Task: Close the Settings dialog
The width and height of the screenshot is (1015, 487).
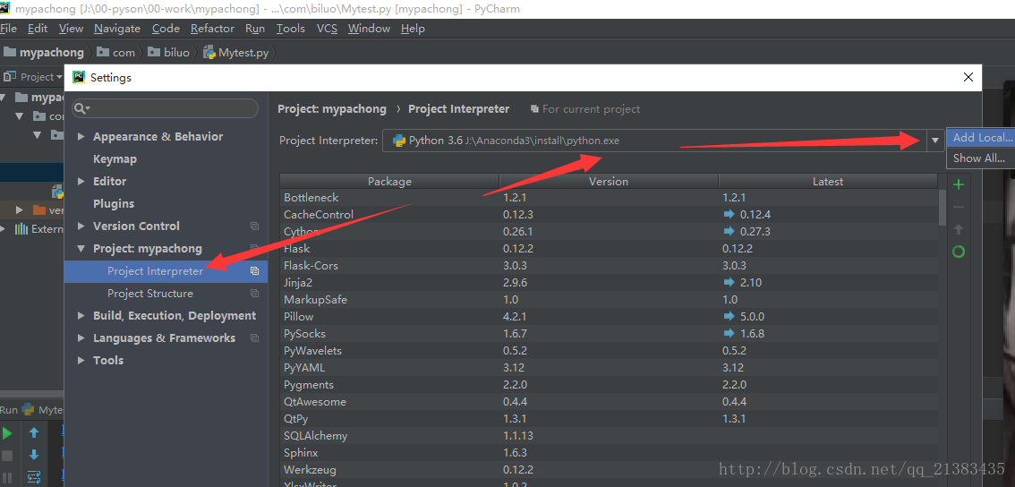Action: pos(968,78)
